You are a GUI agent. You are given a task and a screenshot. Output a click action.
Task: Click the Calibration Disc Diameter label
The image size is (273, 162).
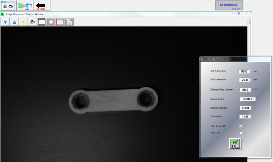pyautogui.click(x=221, y=90)
